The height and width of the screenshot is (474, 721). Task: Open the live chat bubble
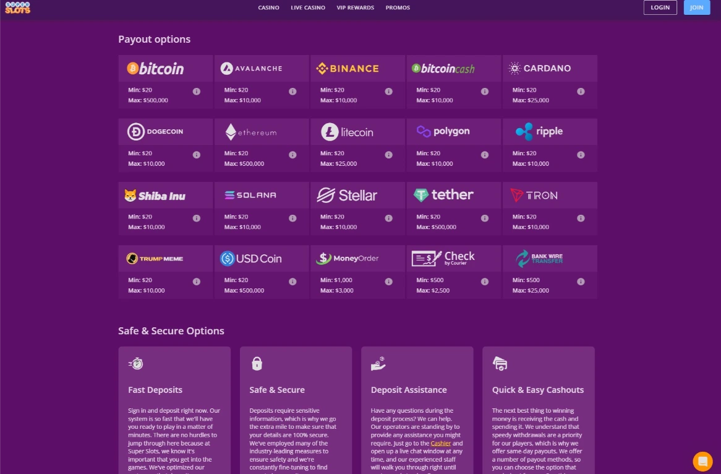(x=702, y=460)
